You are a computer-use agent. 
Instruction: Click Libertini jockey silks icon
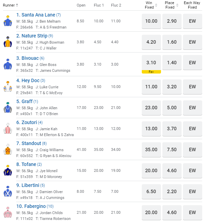(x=8, y=191)
